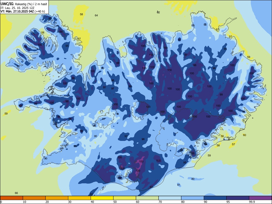Click the legend tick label '0'
Image resolution: width=272 pixels, height=204 pixels.
coord(1,202)
